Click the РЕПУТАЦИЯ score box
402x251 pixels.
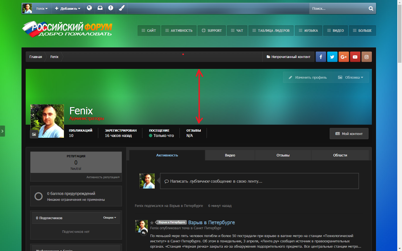[76, 162]
